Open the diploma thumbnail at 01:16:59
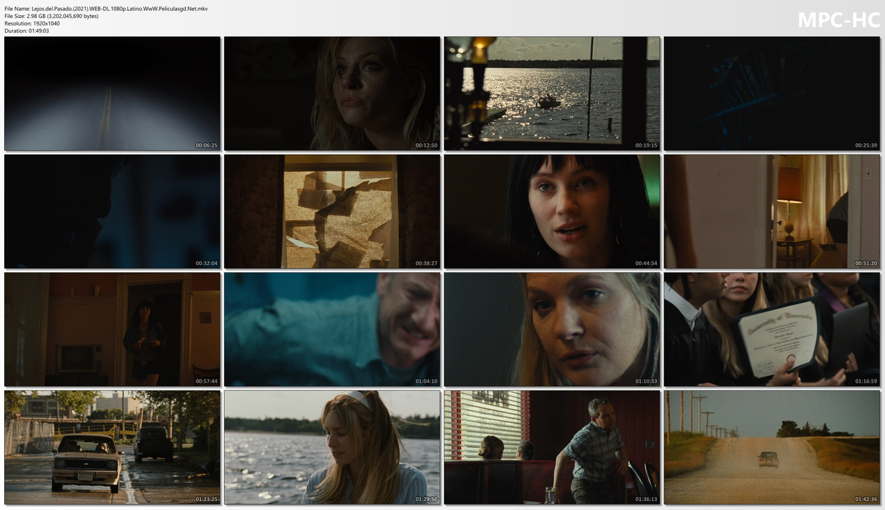The image size is (885, 510). tap(772, 330)
